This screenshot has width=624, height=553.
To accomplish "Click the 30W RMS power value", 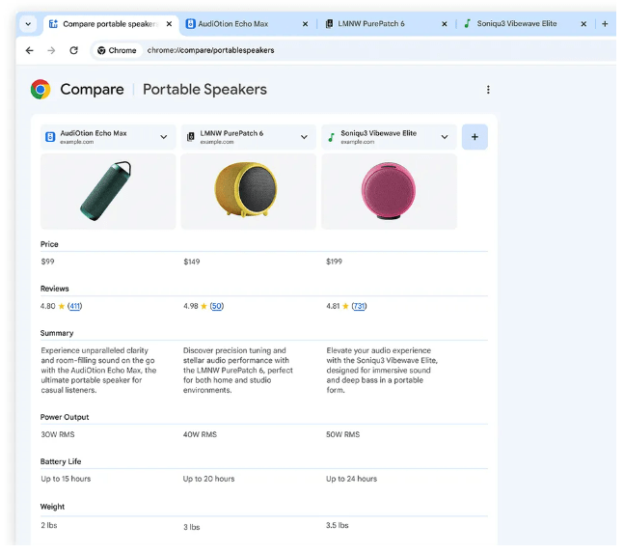I will [58, 434].
